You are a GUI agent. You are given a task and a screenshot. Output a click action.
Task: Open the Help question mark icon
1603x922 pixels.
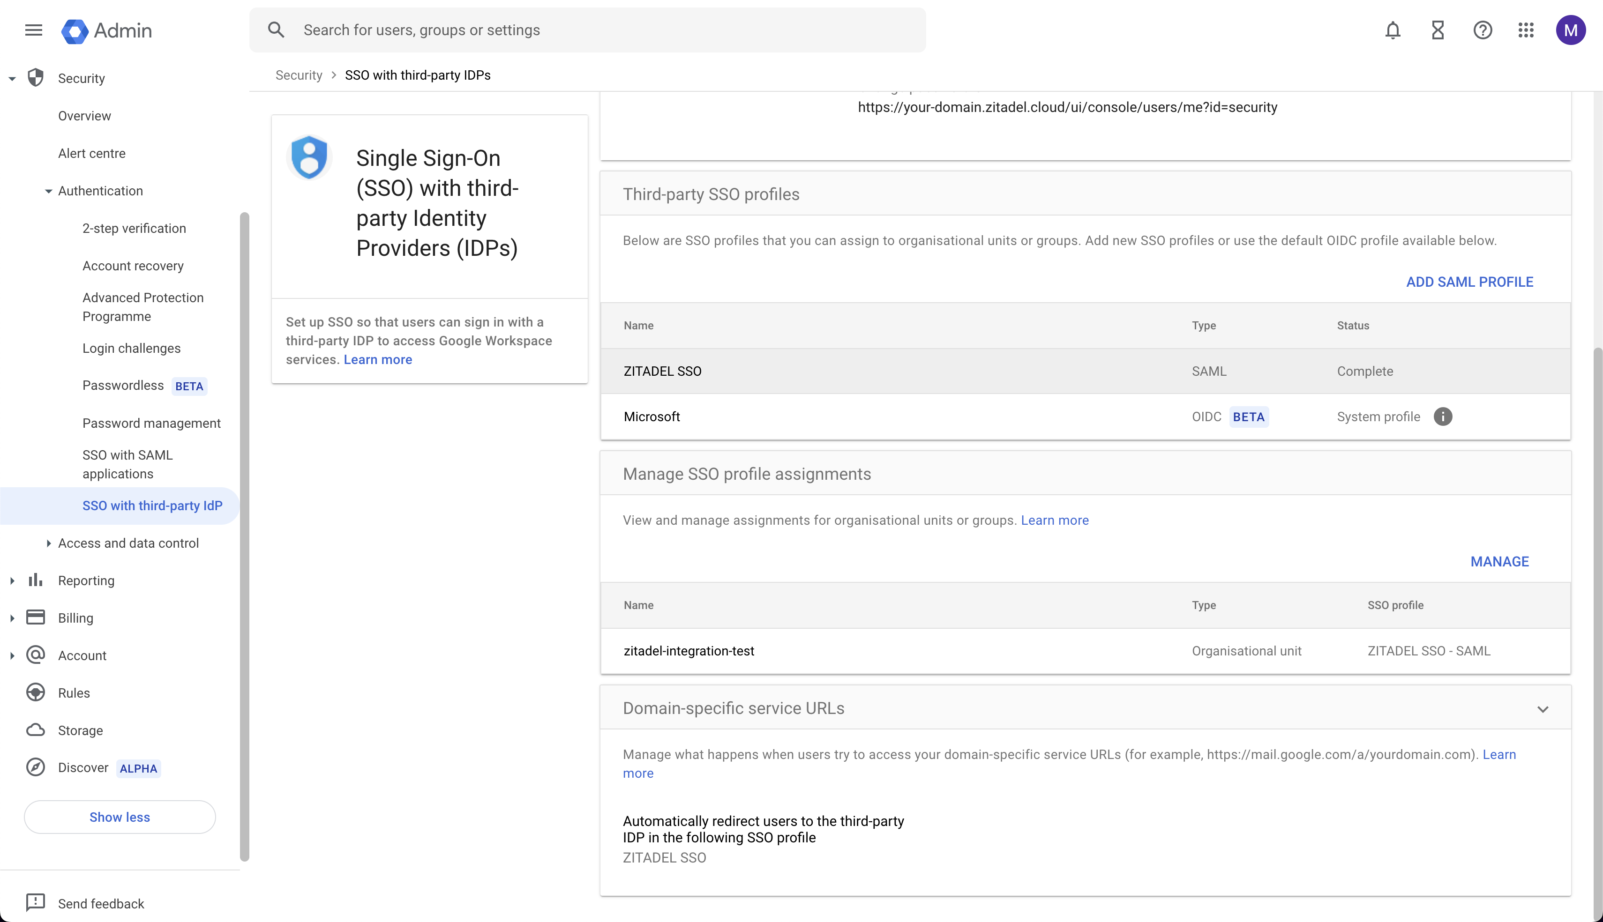point(1483,30)
